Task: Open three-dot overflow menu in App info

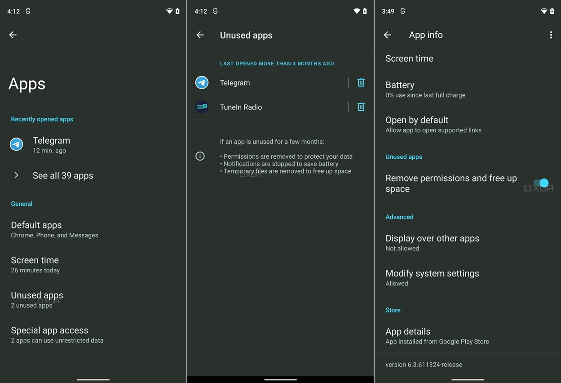Action: pos(551,35)
